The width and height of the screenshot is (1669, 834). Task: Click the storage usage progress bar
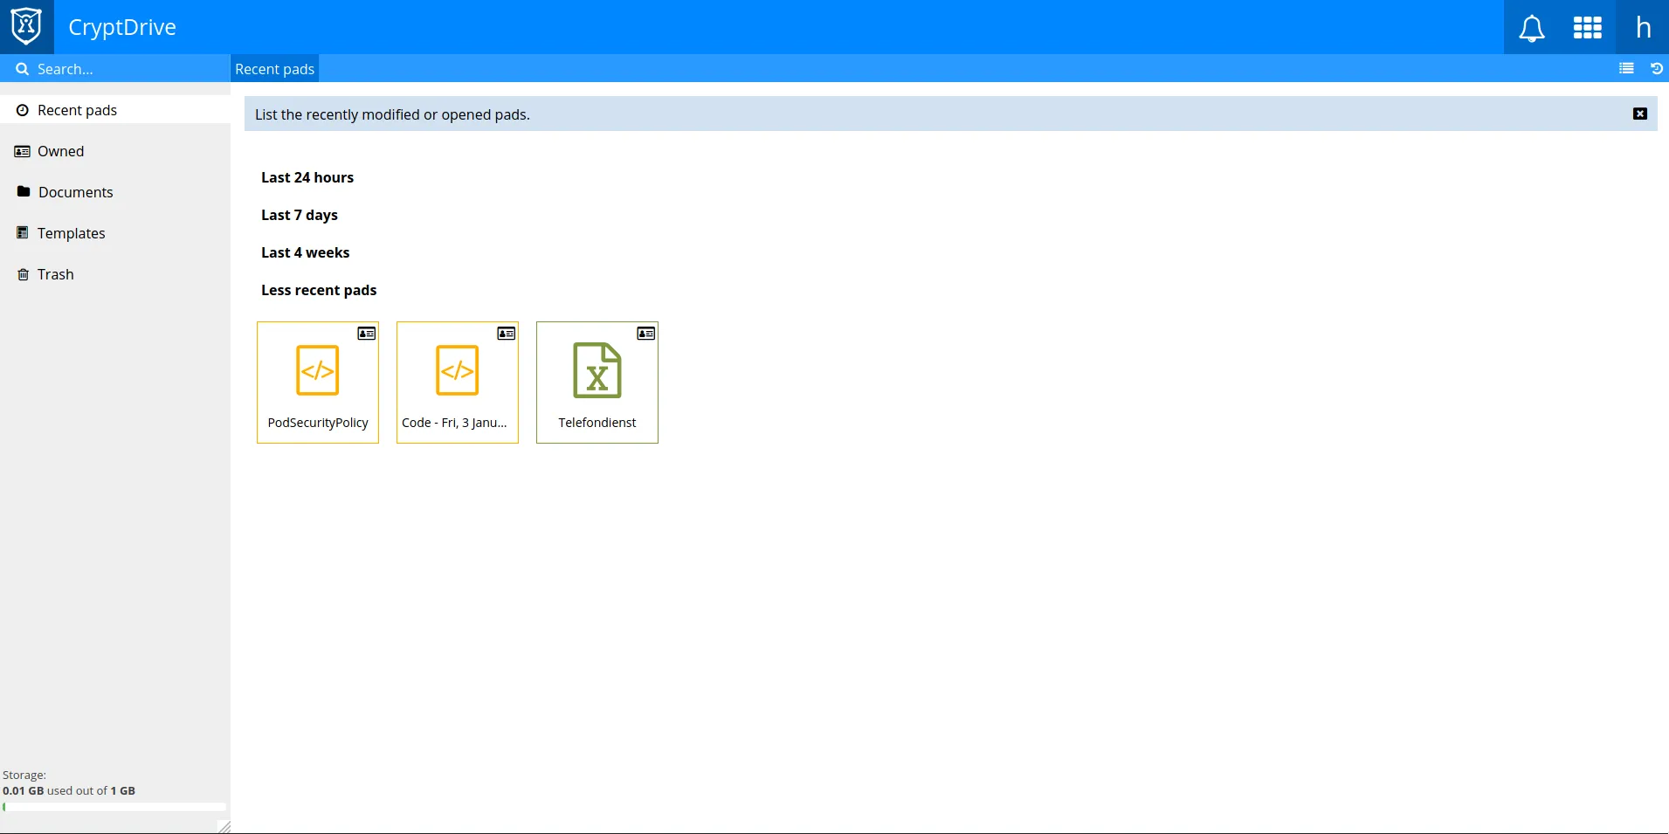(x=114, y=807)
